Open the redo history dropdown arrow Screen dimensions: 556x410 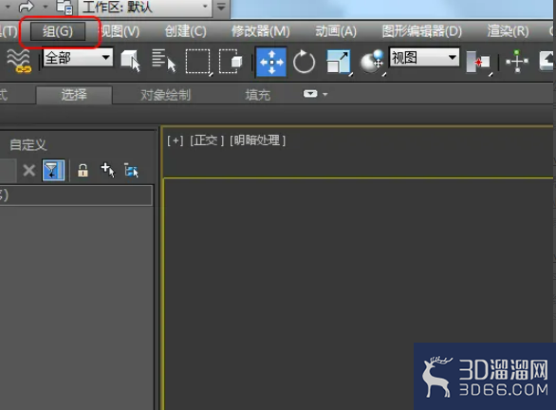(45, 7)
